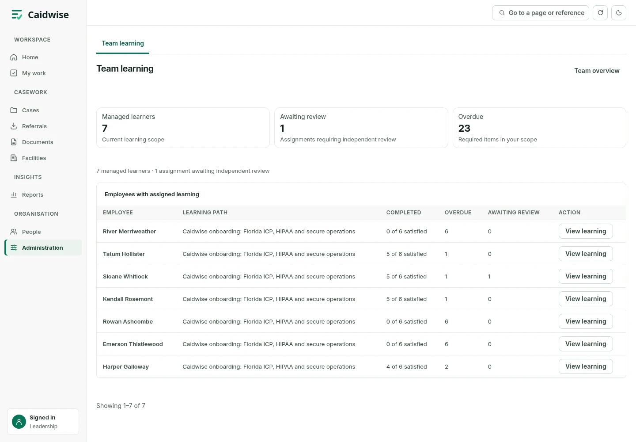Click the Go to a page search field

[x=541, y=13]
